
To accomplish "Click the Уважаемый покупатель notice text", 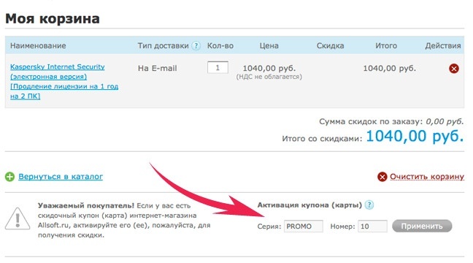I will tap(124, 221).
